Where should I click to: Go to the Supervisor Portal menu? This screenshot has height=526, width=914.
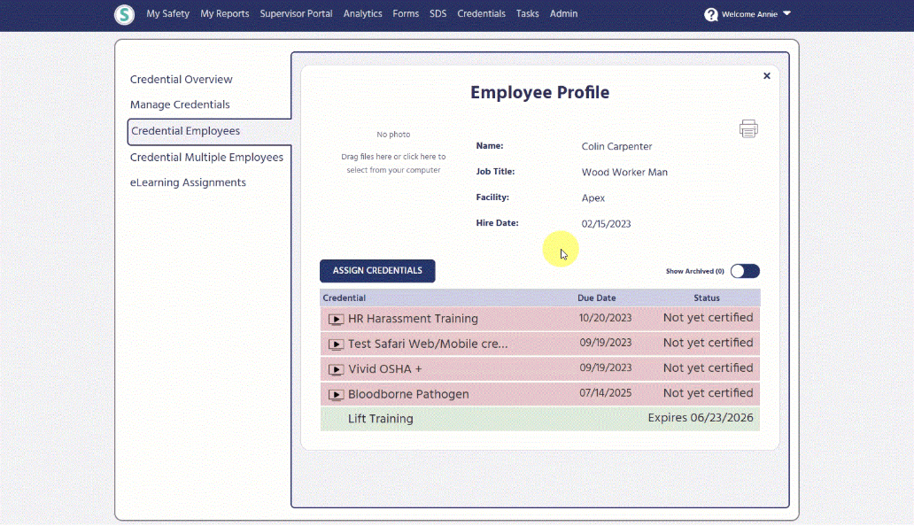[x=296, y=13]
